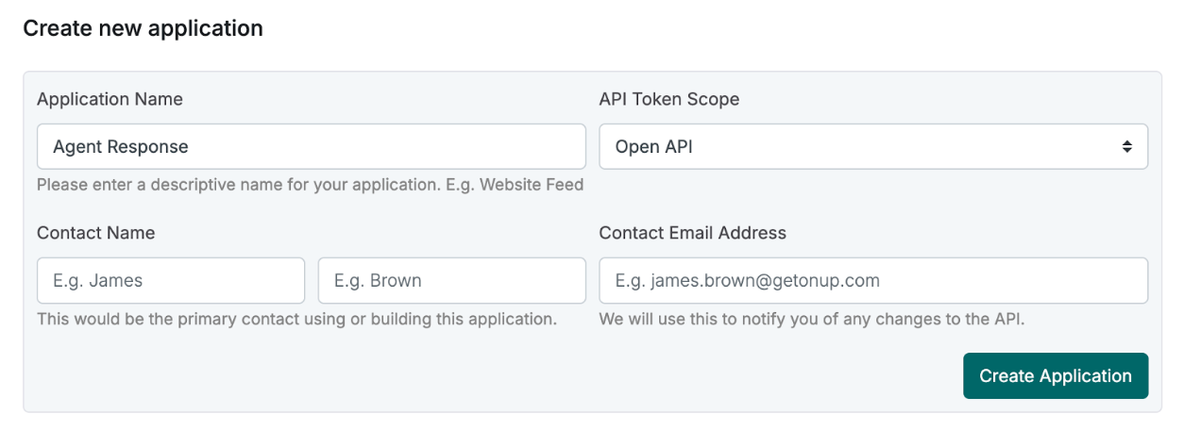The image size is (1184, 430).
Task: Click the 'Contact Name' label
Action: tap(95, 233)
